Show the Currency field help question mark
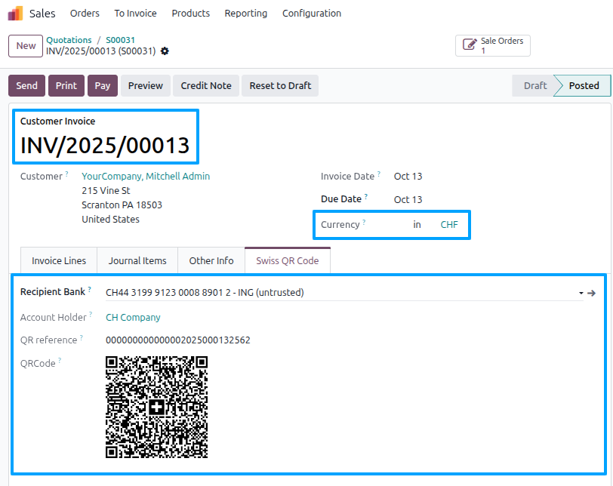This screenshot has height=486, width=613. point(364,222)
